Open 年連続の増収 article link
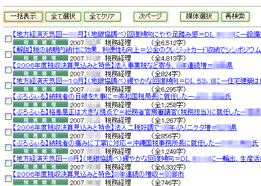The height and width of the screenshot is (186, 261). pos(99,174)
